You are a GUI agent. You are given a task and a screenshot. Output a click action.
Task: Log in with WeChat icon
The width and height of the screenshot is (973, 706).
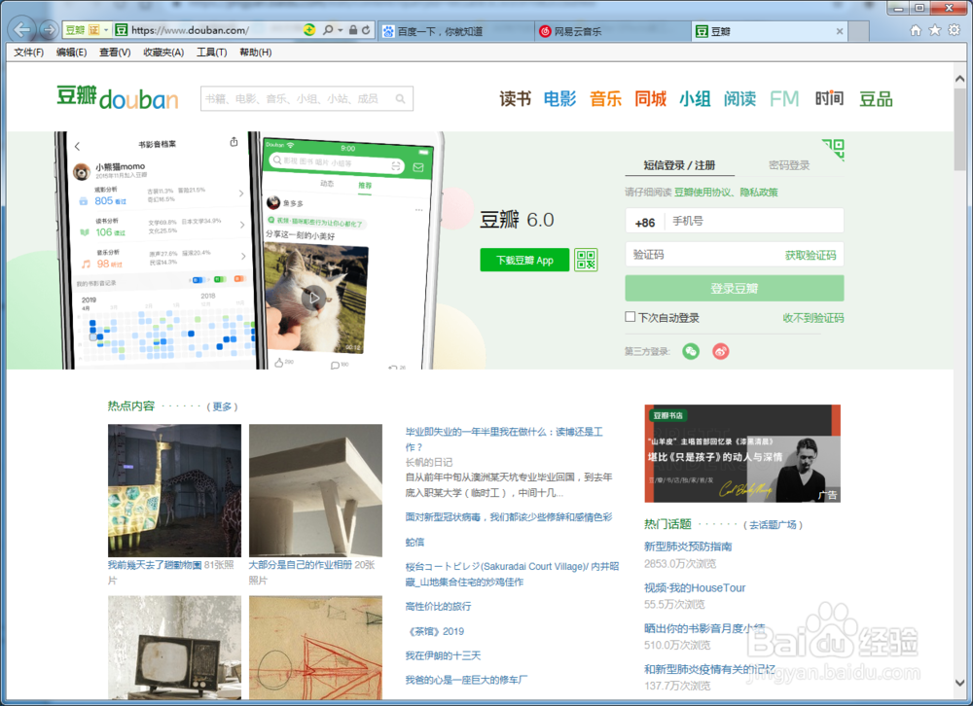click(691, 352)
